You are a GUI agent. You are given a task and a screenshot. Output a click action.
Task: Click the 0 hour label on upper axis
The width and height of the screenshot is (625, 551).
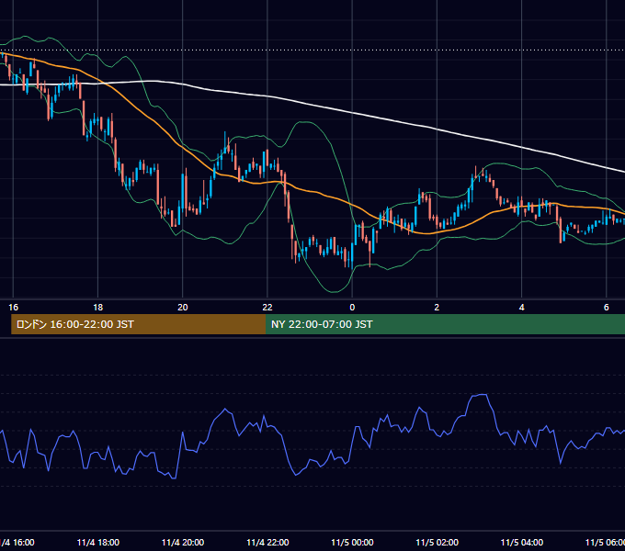point(352,308)
